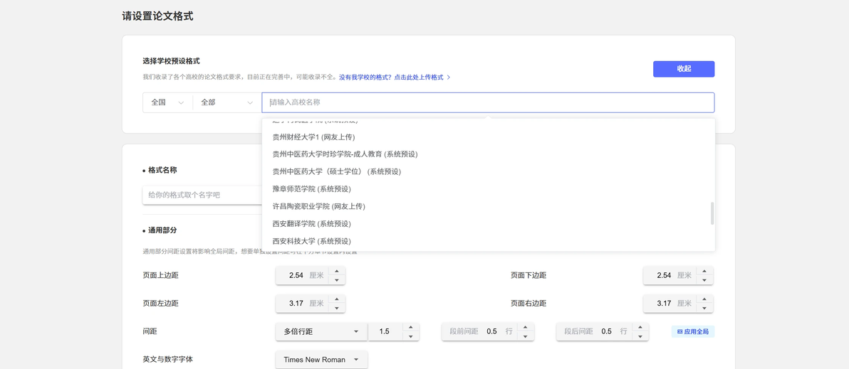Increase the 页面上边距 top margin value
The image size is (849, 369).
click(x=337, y=271)
